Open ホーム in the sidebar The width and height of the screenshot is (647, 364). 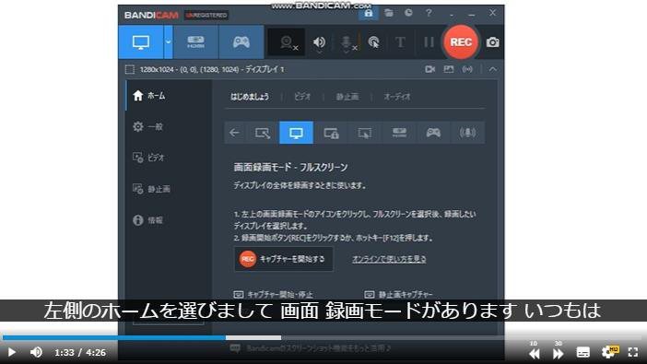point(169,96)
